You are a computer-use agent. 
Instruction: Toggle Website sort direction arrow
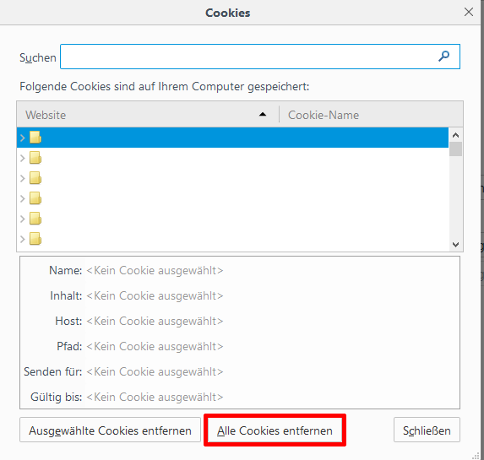point(263,115)
